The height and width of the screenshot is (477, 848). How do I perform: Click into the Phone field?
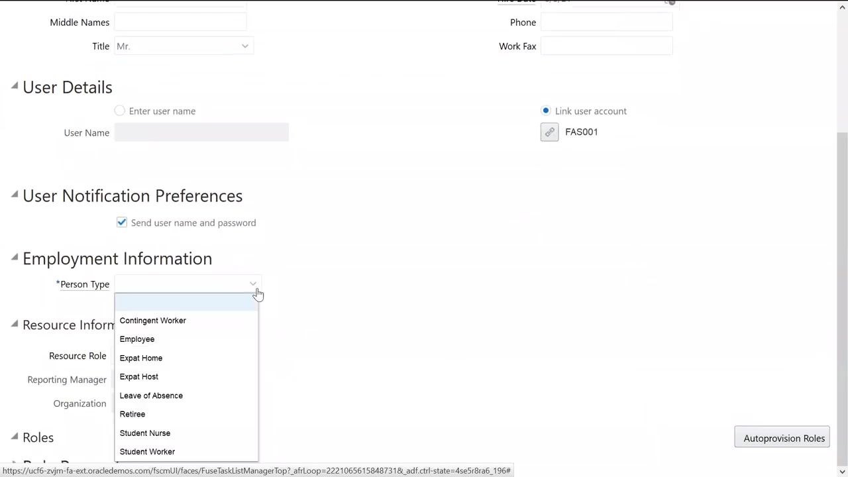pyautogui.click(x=607, y=23)
